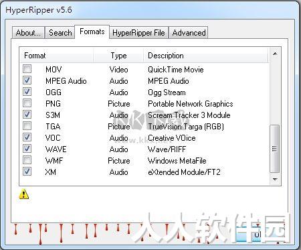Go to the Advanced tab
Viewport: 301px width, 250px height.
[189, 33]
